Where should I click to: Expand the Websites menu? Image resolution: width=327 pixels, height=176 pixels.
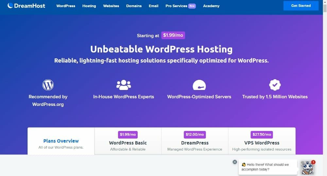coord(111,6)
